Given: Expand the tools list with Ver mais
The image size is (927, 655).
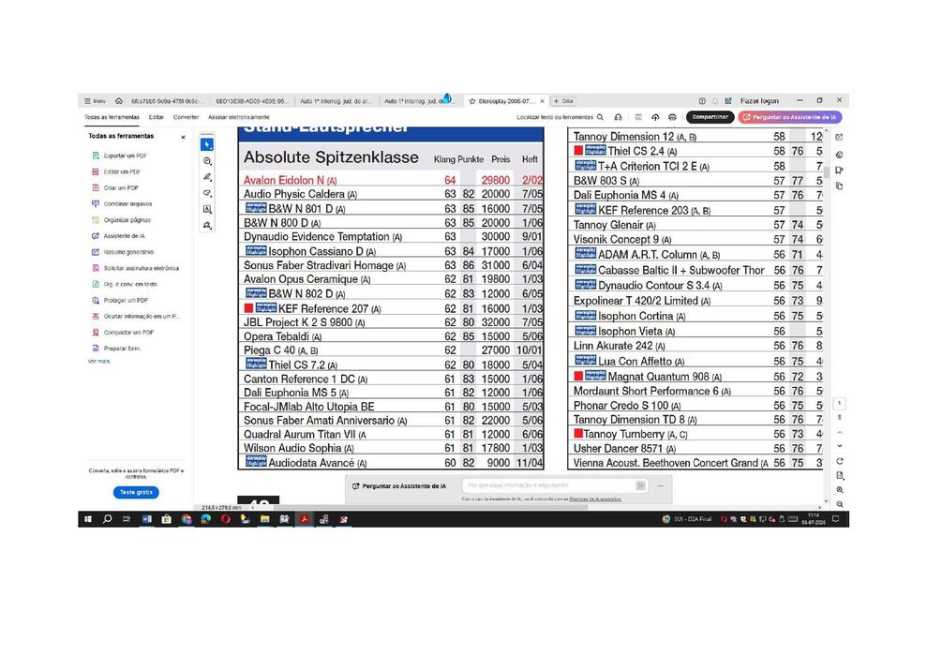Looking at the screenshot, I should [98, 361].
